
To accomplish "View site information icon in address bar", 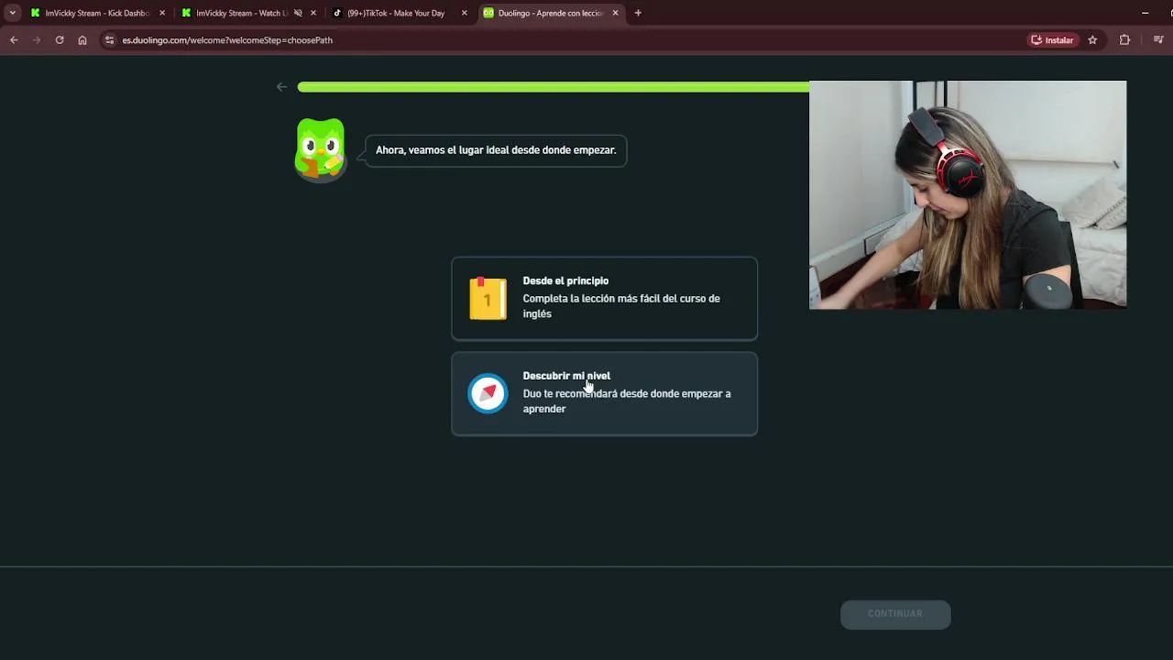I will tap(109, 40).
